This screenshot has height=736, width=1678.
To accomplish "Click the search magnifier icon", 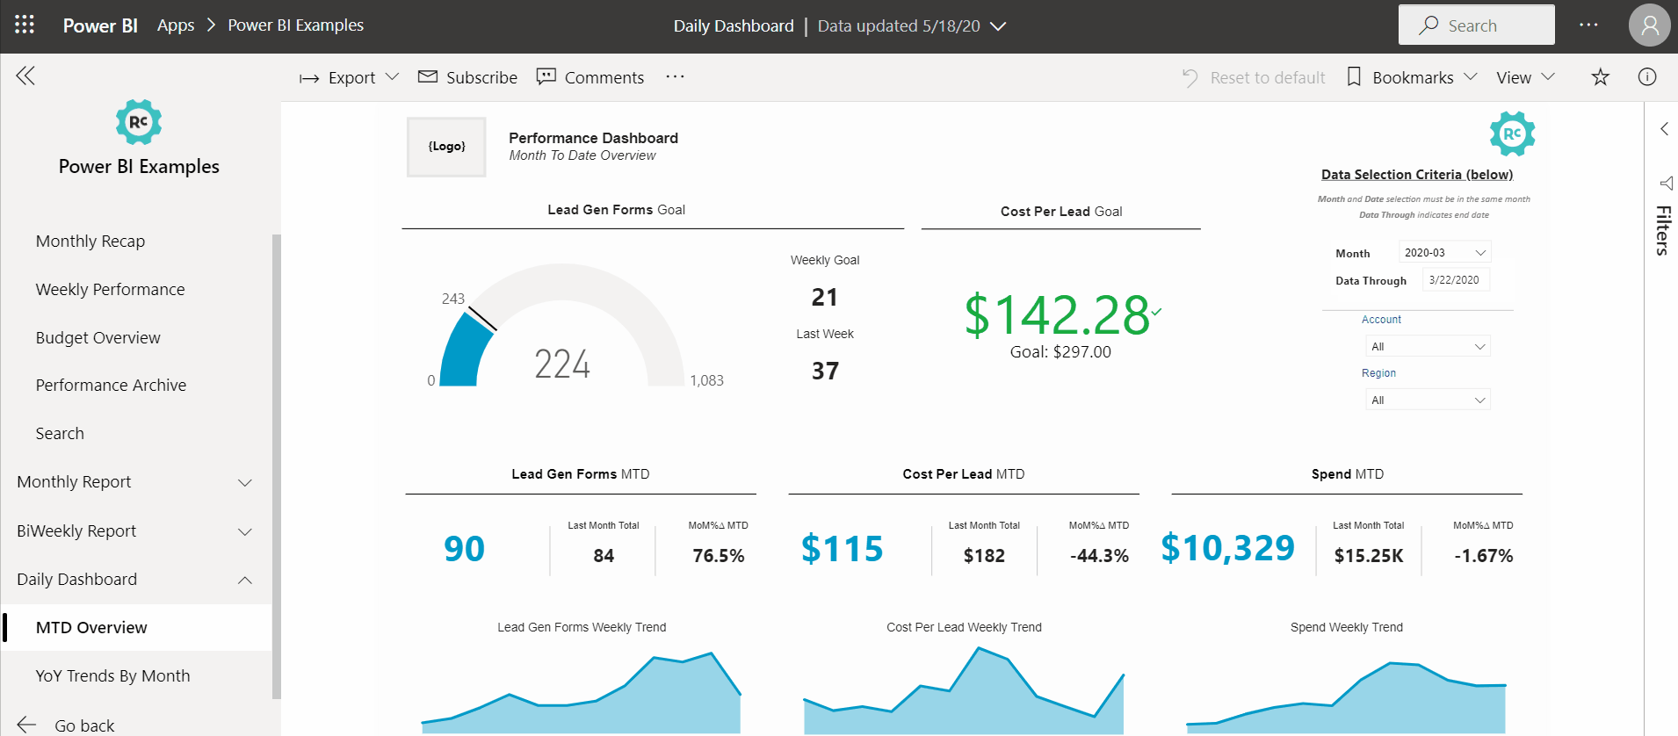I will click(x=1428, y=25).
